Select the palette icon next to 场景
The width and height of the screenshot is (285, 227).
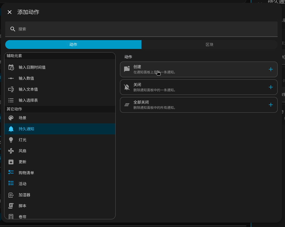click(x=11, y=118)
